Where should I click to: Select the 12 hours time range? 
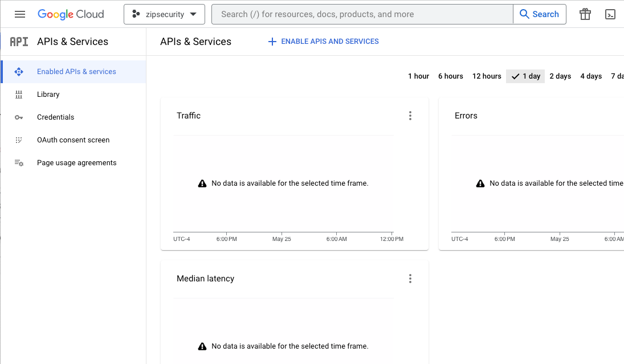[487, 76]
